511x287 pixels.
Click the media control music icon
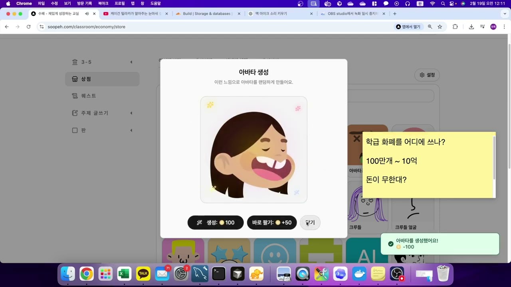coord(482,27)
